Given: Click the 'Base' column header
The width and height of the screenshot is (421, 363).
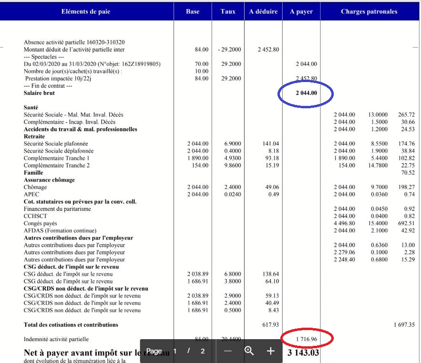Looking at the screenshot, I should click(x=193, y=11).
